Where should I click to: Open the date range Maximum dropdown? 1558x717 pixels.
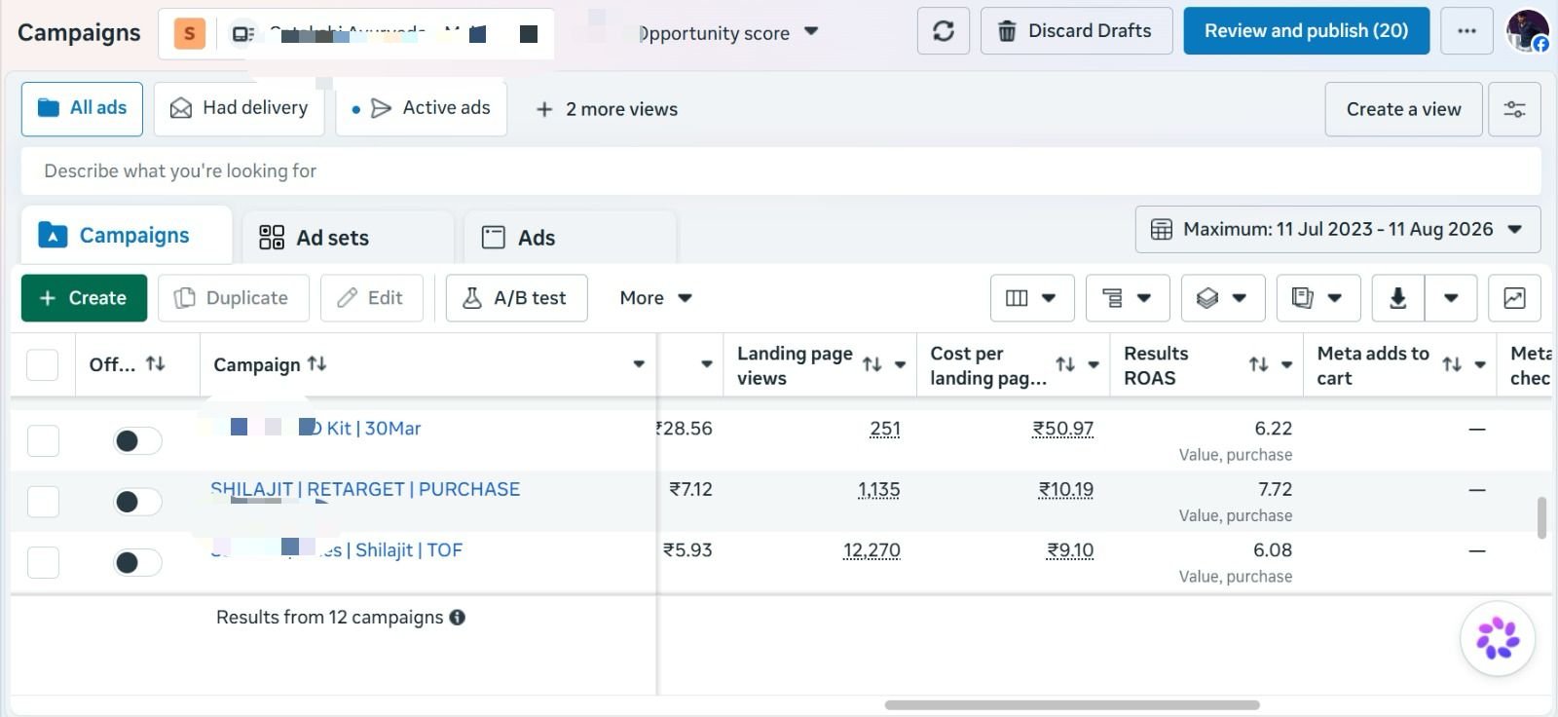(1338, 230)
